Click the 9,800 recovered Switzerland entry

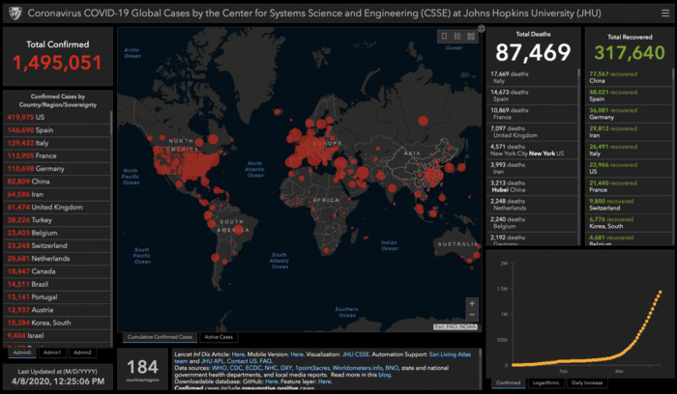coord(629,205)
